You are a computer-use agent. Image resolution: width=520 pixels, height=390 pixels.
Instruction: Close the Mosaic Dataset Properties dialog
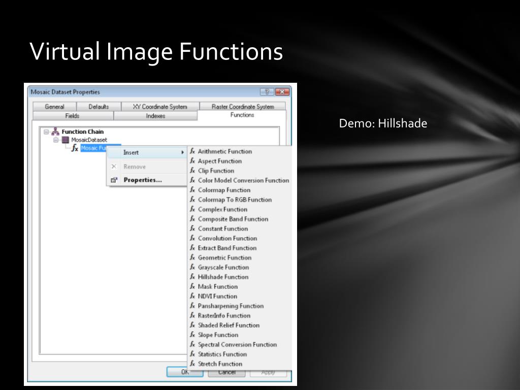click(282, 92)
